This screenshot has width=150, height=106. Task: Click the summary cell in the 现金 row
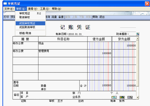point(25,46)
